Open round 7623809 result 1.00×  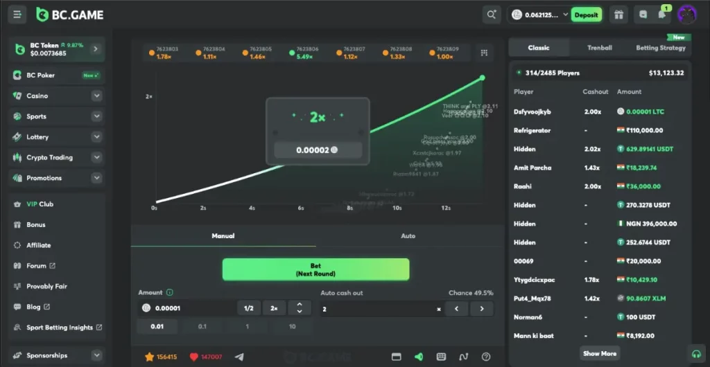444,53
